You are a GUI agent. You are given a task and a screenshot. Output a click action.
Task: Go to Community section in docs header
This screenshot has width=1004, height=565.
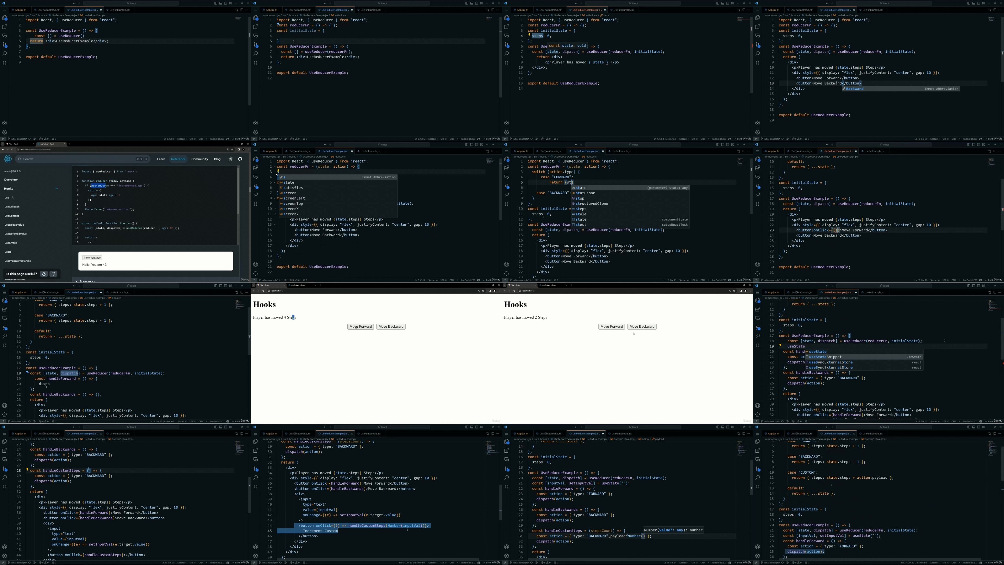(x=200, y=159)
